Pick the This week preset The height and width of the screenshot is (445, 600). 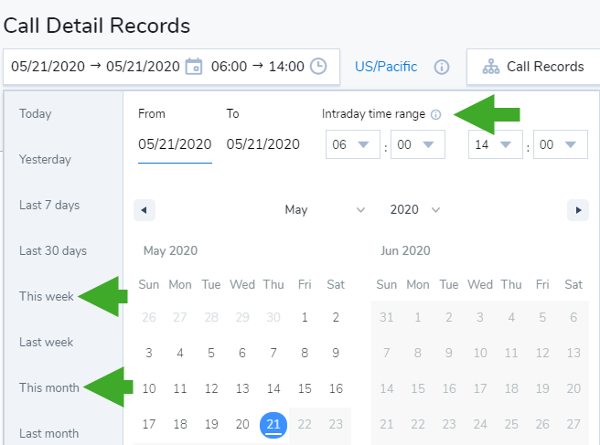tap(47, 296)
